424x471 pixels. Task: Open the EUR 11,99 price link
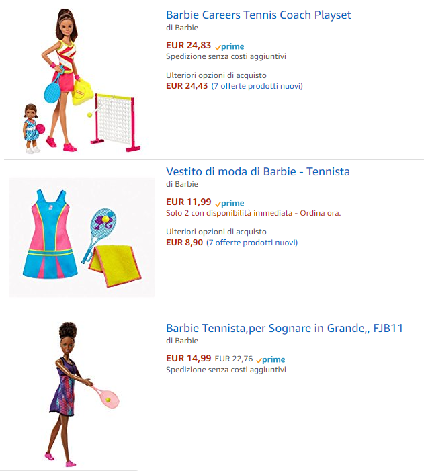(x=188, y=202)
